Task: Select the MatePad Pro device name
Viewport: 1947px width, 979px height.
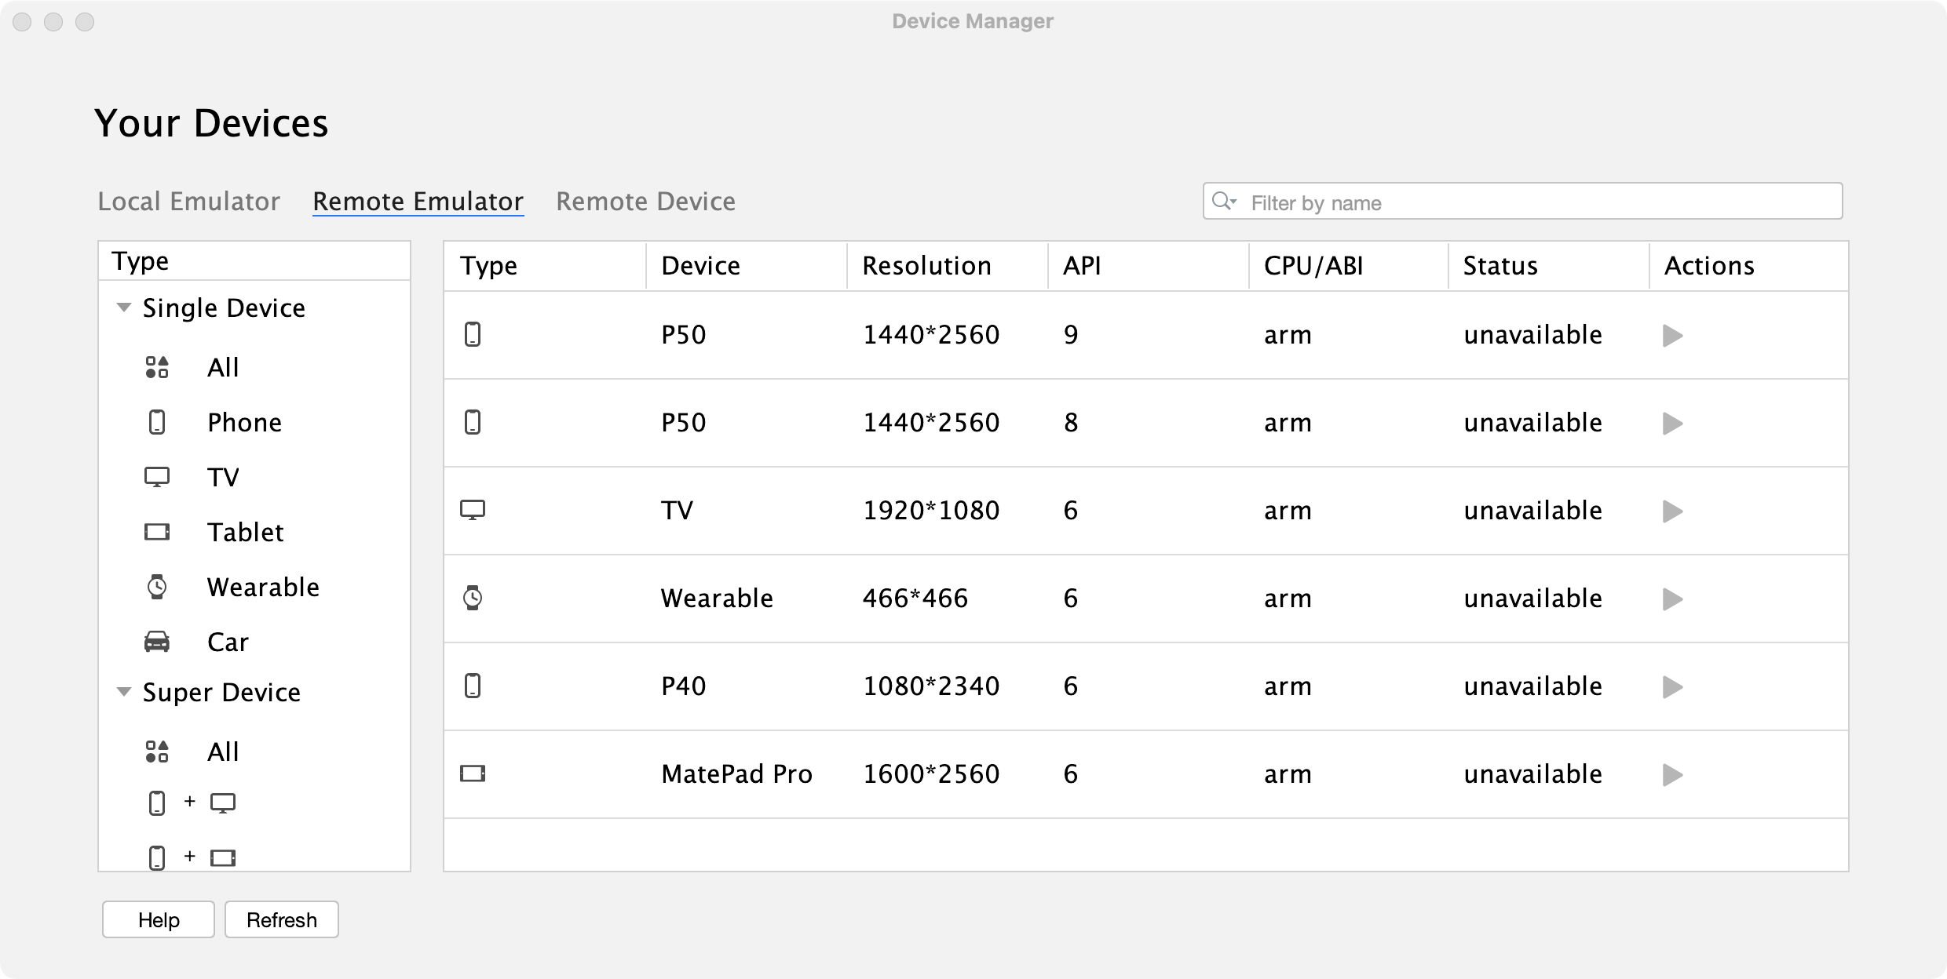Action: click(736, 774)
